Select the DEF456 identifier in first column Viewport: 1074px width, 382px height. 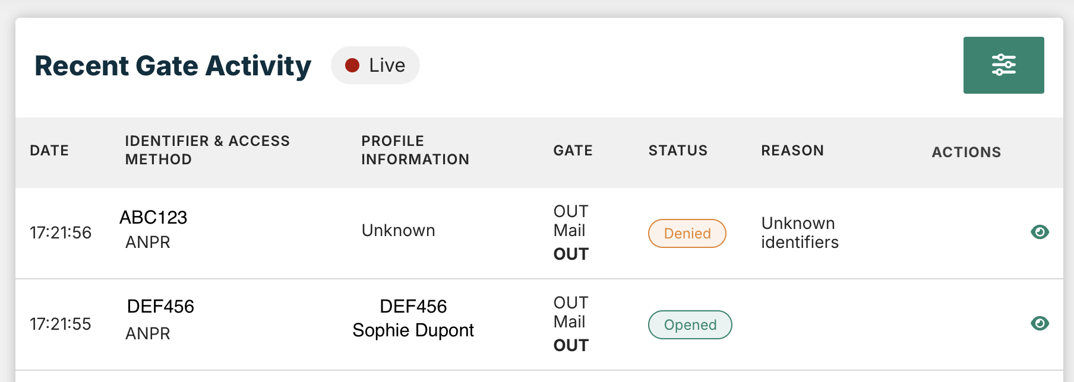pyautogui.click(x=160, y=307)
